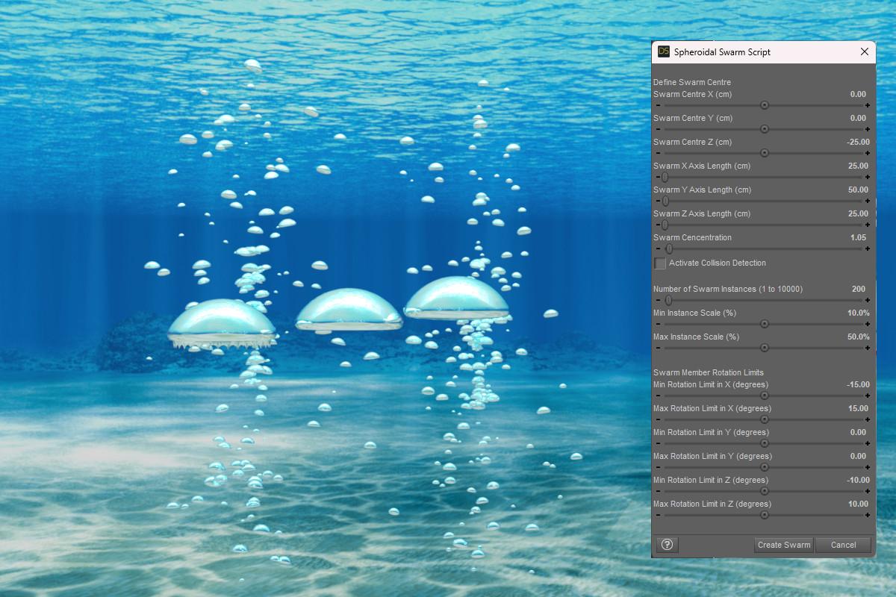This screenshot has width=896, height=597.
Task: Click the Swarm Centre X value 0.00
Action: coord(858,94)
